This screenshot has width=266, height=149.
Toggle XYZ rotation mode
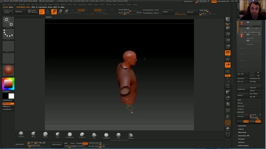coord(228,75)
